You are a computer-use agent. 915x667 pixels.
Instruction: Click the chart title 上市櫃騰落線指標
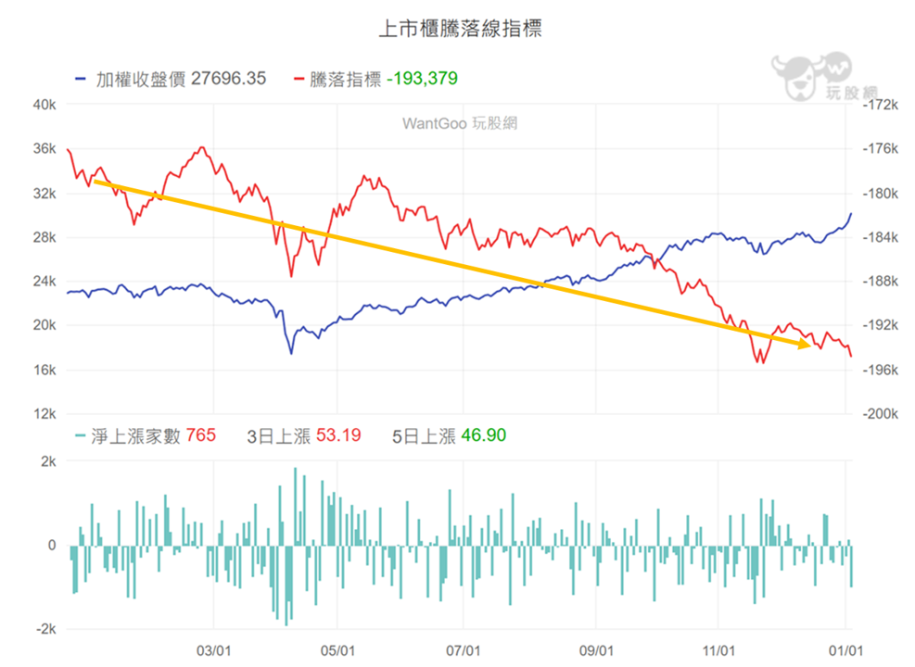[461, 28]
